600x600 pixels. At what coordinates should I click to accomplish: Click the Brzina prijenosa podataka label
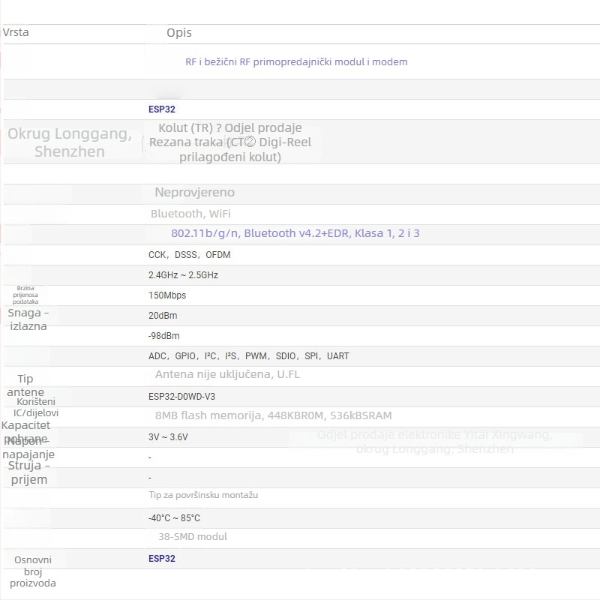click(25, 295)
